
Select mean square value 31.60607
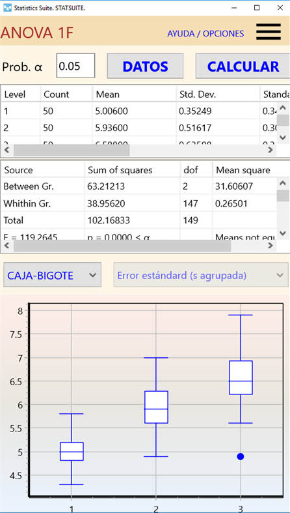click(x=234, y=186)
